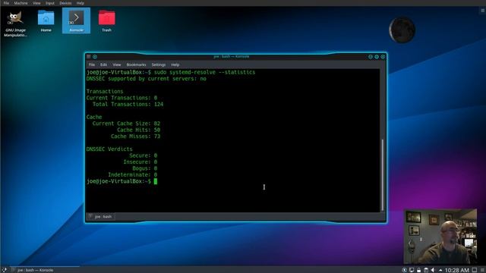Expand hidden system tray icons arrow
The image size is (486, 273).
point(440,270)
